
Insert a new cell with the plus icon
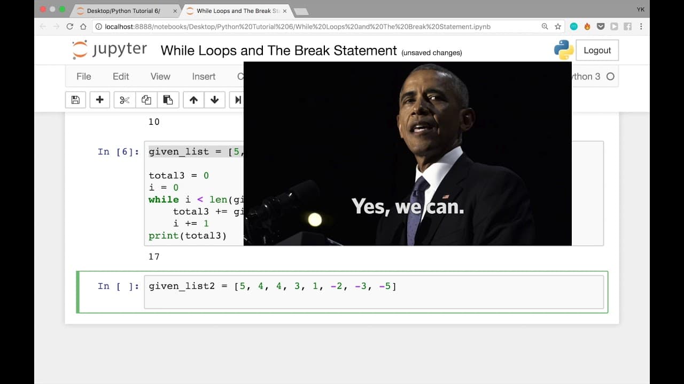pos(99,100)
